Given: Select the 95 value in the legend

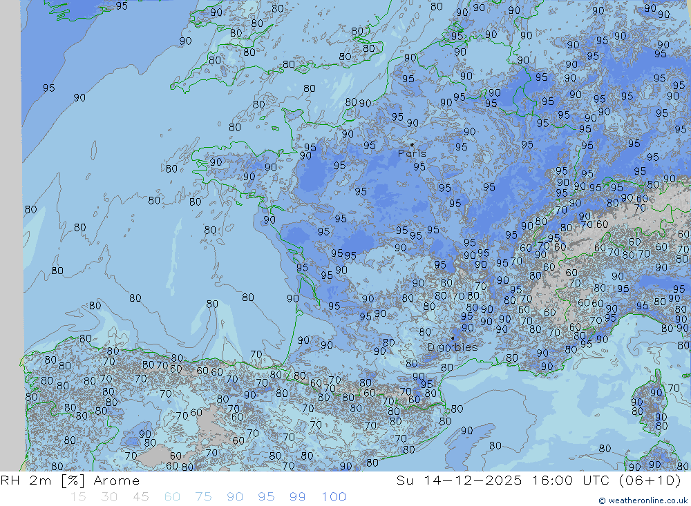Looking at the screenshot, I should coord(266,497).
